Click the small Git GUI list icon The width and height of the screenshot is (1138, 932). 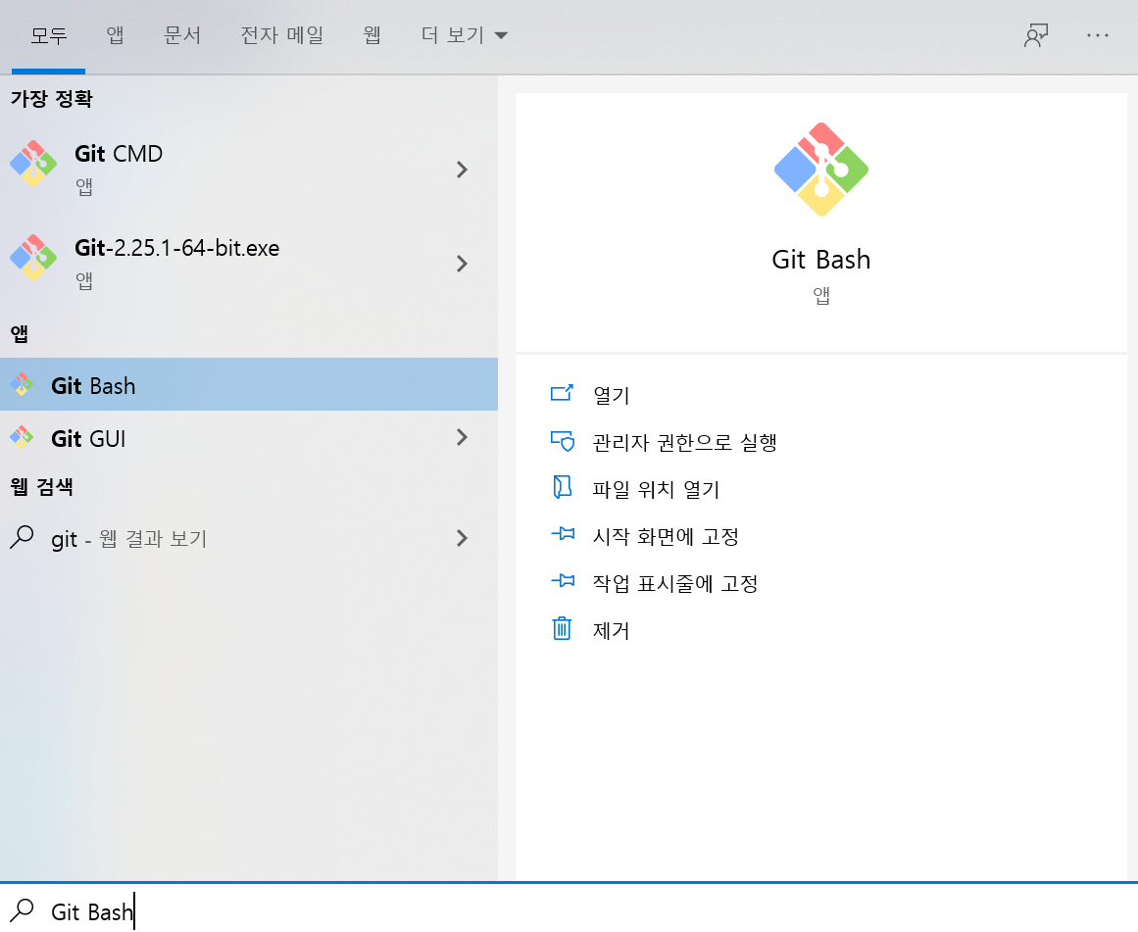coord(22,437)
